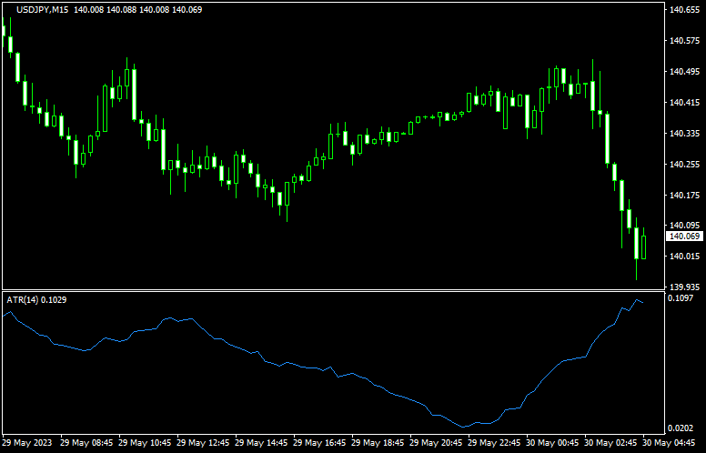Click the 140.495 price axis label
Screen dimensions: 706x453
coord(684,72)
